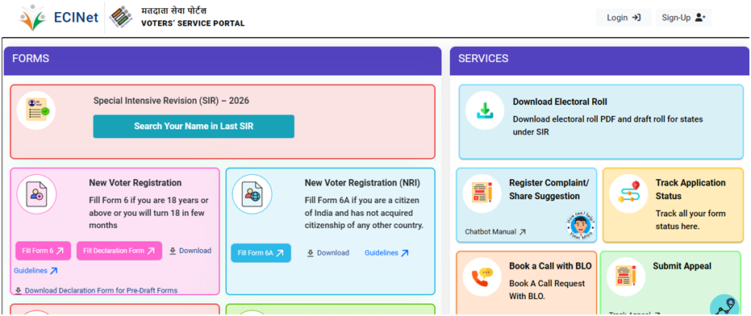
Task: Open the Submit Appeal heading
Action: [x=682, y=266]
